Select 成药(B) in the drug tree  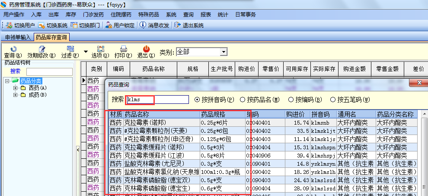38,95
